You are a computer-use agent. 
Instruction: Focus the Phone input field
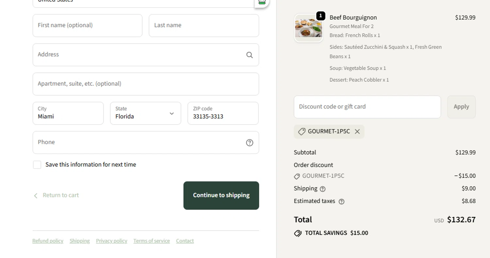point(146,143)
